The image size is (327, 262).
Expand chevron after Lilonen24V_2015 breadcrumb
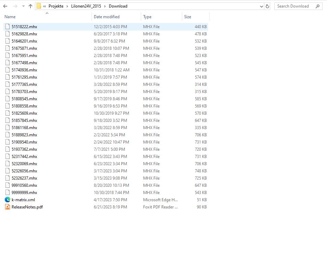coord(105,6)
